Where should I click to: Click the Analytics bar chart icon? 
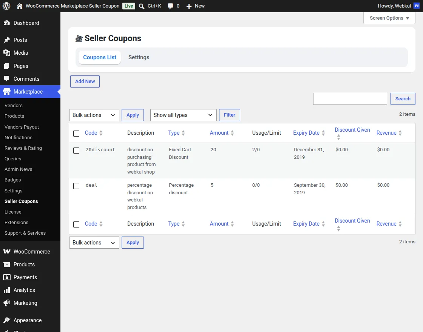tap(7, 290)
